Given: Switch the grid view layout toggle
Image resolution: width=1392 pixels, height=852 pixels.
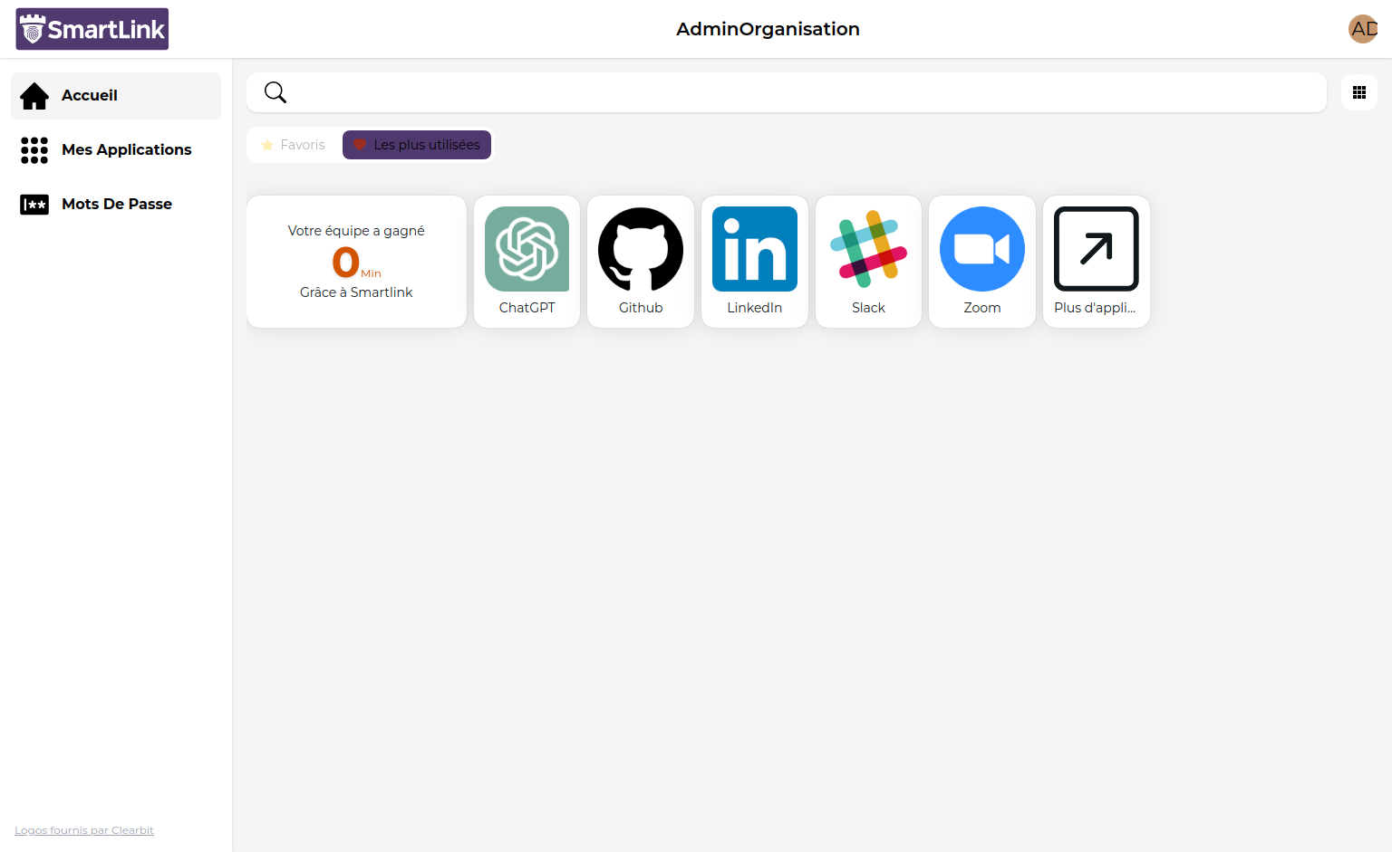Looking at the screenshot, I should [x=1358, y=91].
